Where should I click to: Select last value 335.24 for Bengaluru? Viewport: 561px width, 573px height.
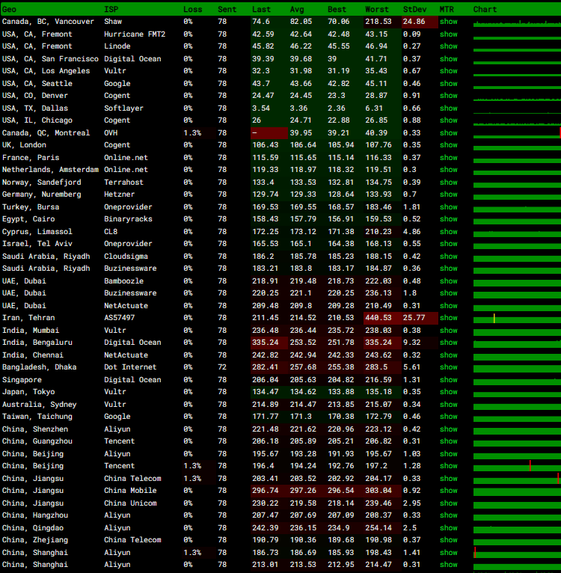(x=266, y=343)
